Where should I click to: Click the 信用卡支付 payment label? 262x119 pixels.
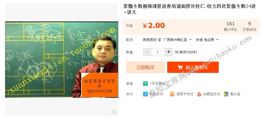tap(185, 94)
